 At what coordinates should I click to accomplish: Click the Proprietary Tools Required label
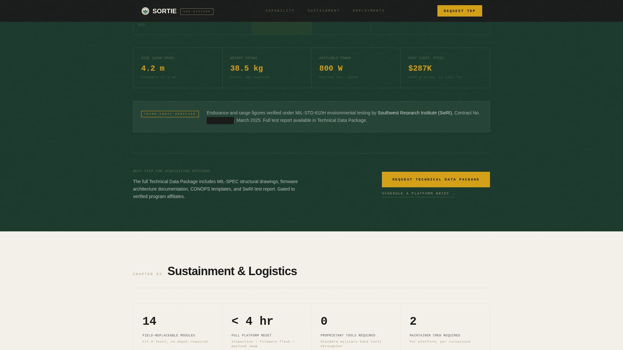[x=348, y=335]
